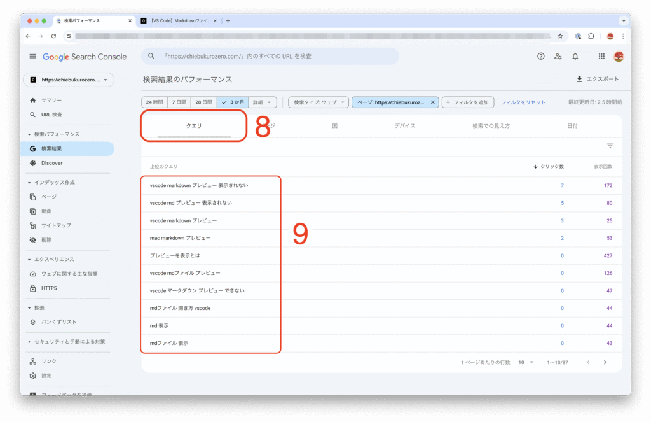Go back in browser history
The height and width of the screenshot is (422, 651).
(28, 36)
